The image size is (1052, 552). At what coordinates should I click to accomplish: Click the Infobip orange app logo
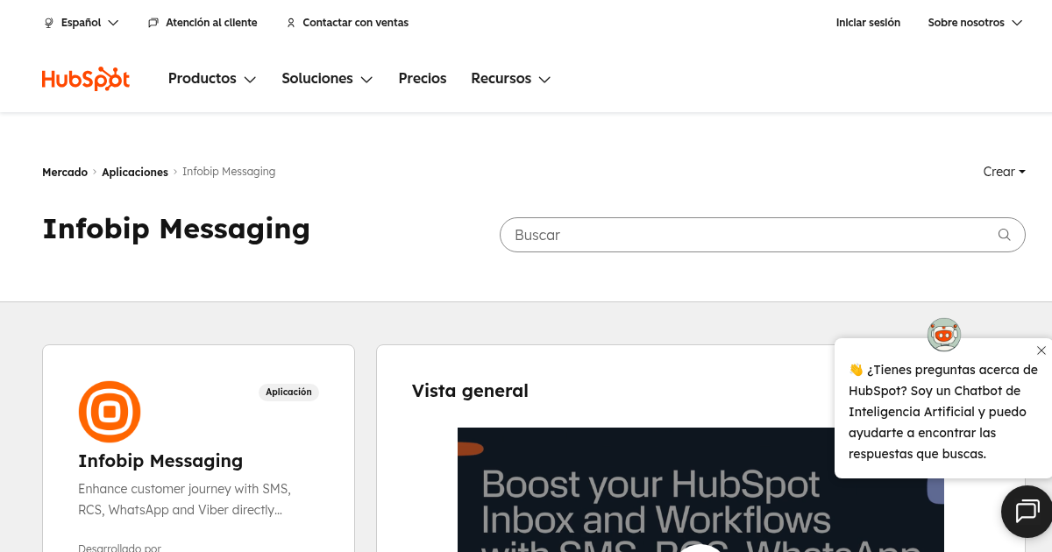coord(110,412)
